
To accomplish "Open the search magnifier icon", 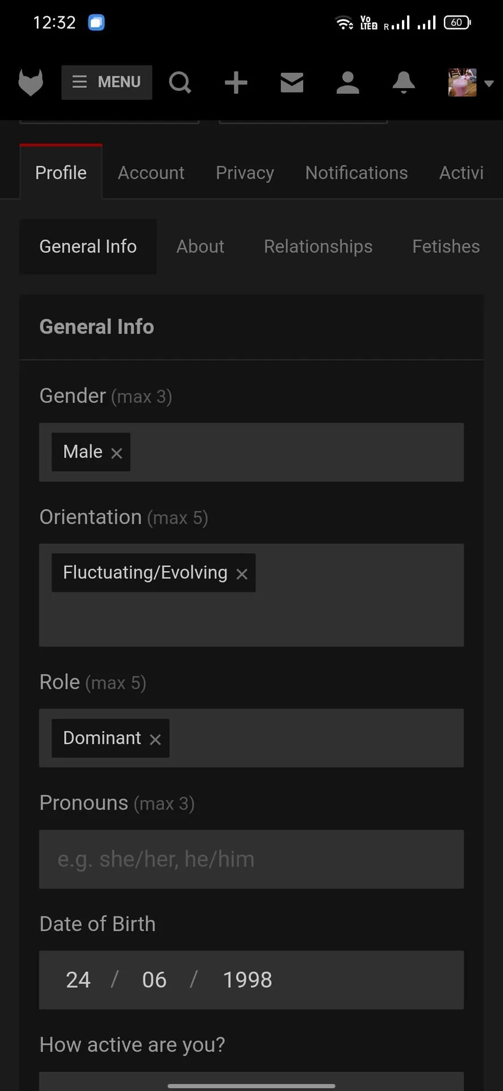I will (x=180, y=83).
